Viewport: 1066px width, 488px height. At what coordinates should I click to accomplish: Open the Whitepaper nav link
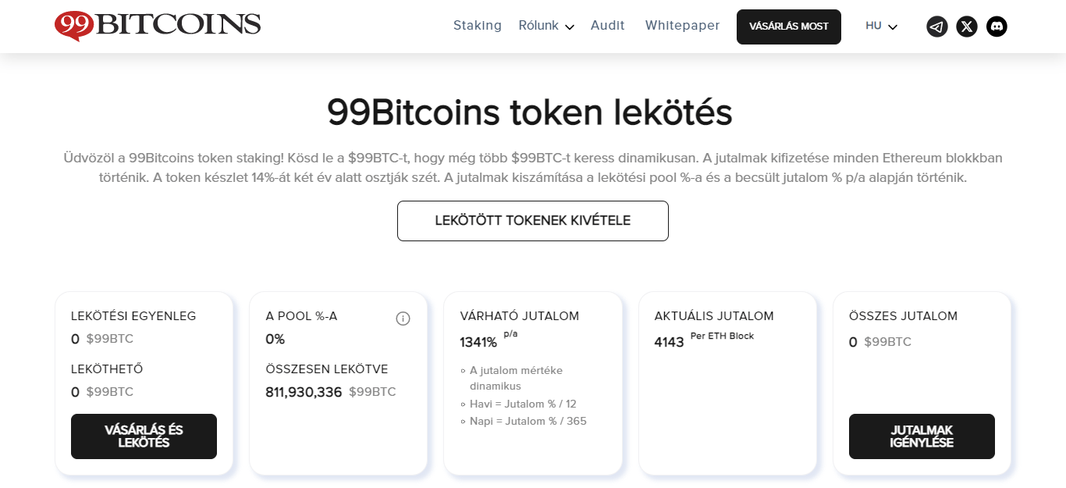tap(682, 26)
